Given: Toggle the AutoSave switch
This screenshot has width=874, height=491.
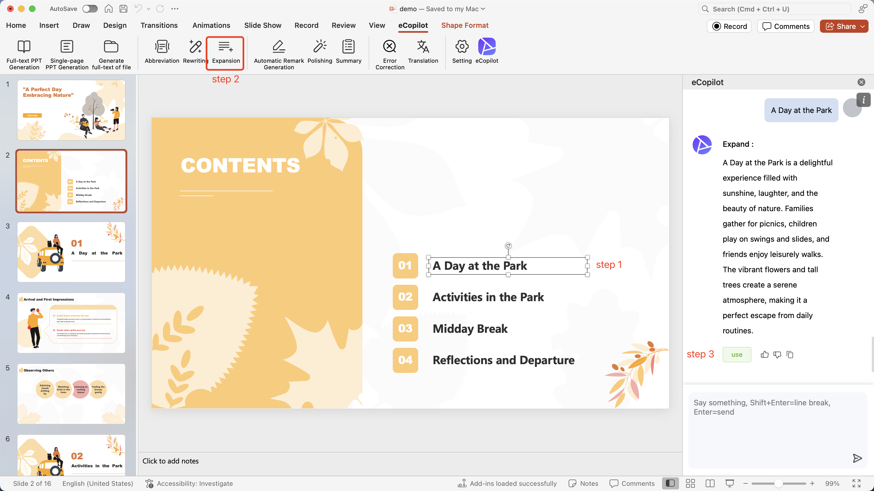Looking at the screenshot, I should click(90, 9).
